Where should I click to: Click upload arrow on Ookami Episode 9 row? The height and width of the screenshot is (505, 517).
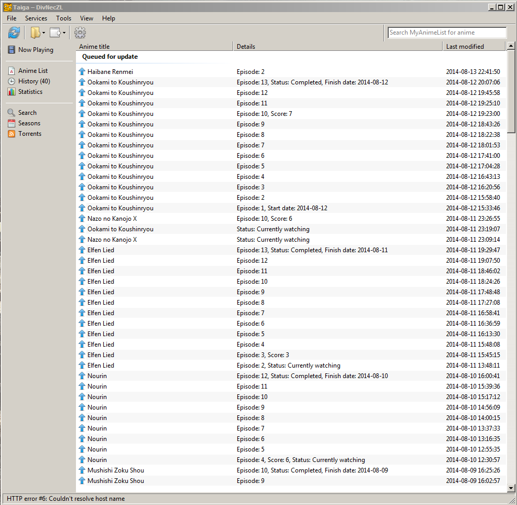coord(82,124)
